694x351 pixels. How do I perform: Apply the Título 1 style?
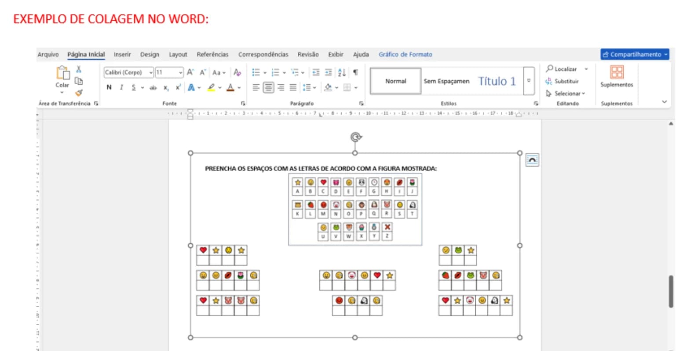[x=497, y=81]
